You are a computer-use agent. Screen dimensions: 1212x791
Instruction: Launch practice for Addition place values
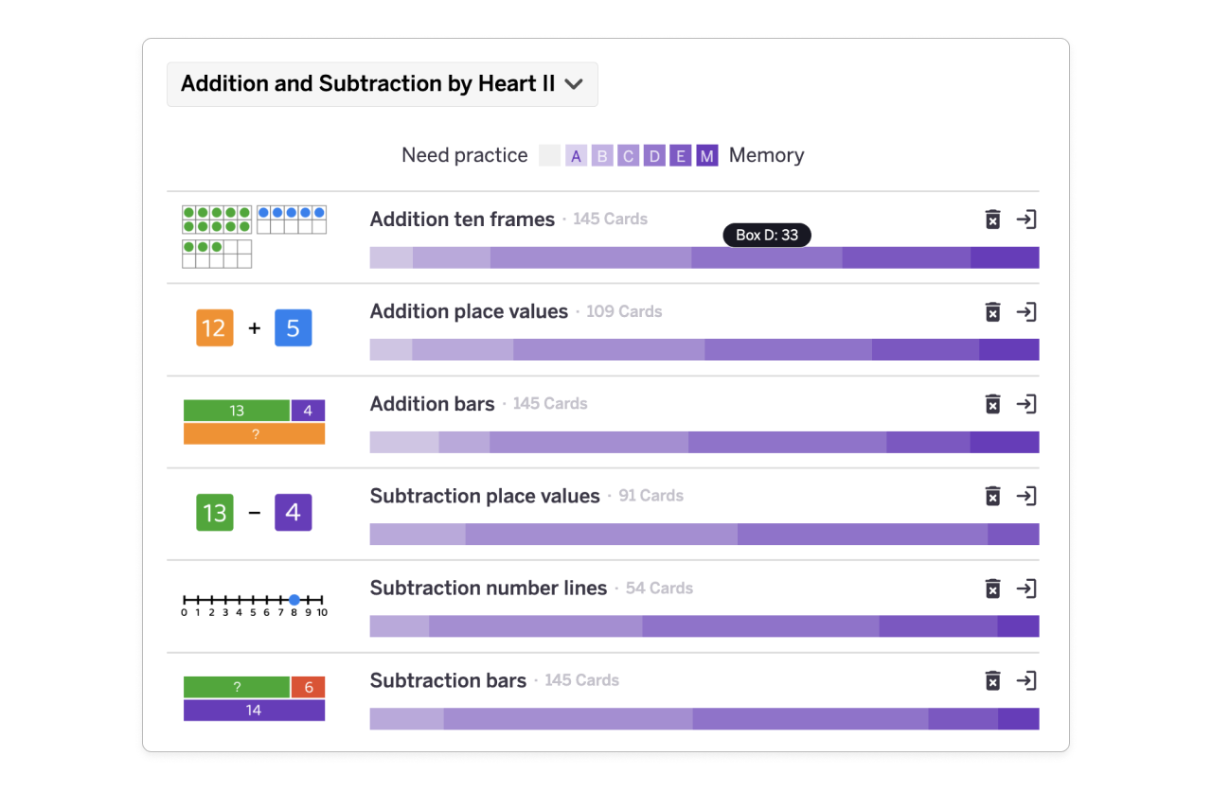pyautogui.click(x=1027, y=311)
